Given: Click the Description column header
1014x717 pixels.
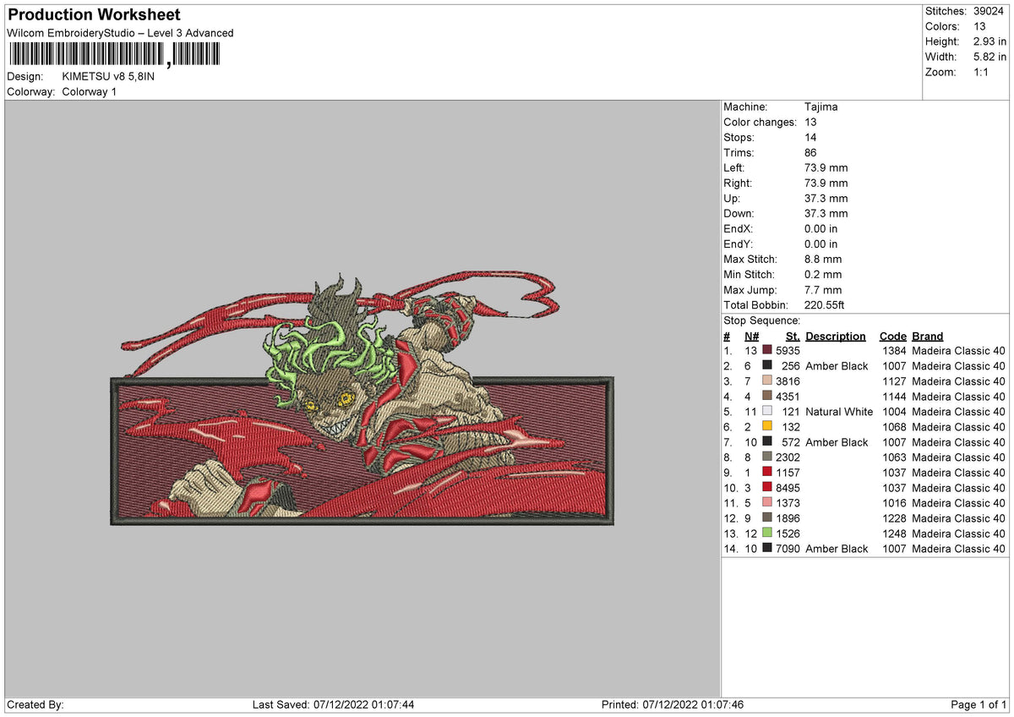Looking at the screenshot, I should (835, 337).
